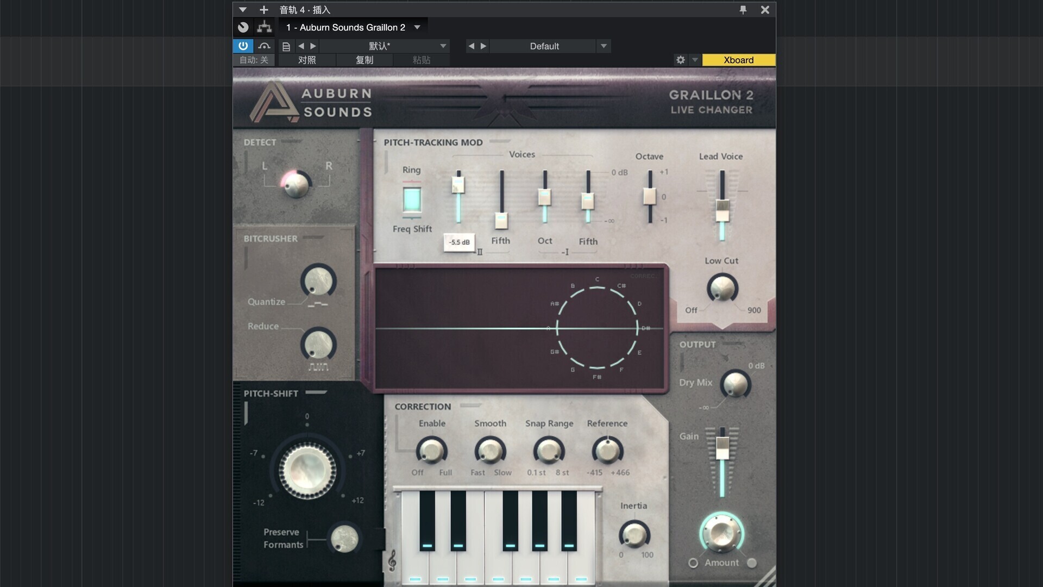Click the Snap Range knob
This screenshot has width=1043, height=587.
[549, 451]
